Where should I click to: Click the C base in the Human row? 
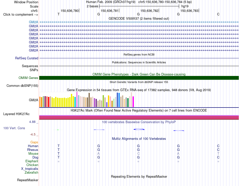[x=218, y=146]
